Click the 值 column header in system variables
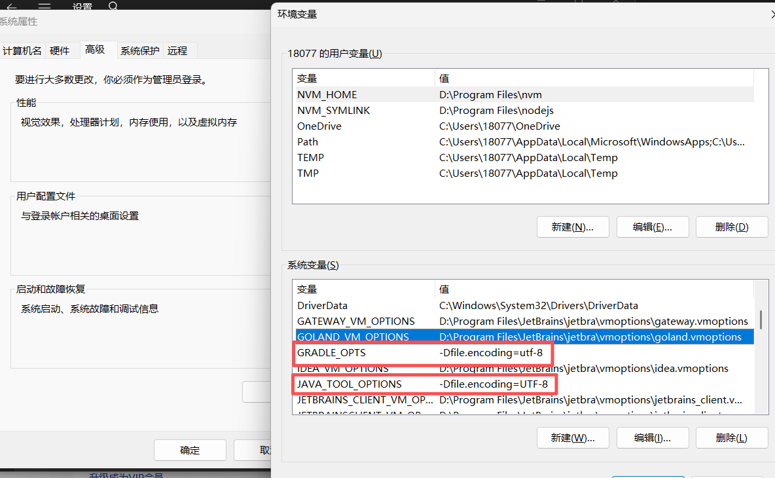The width and height of the screenshot is (775, 478). [594, 289]
